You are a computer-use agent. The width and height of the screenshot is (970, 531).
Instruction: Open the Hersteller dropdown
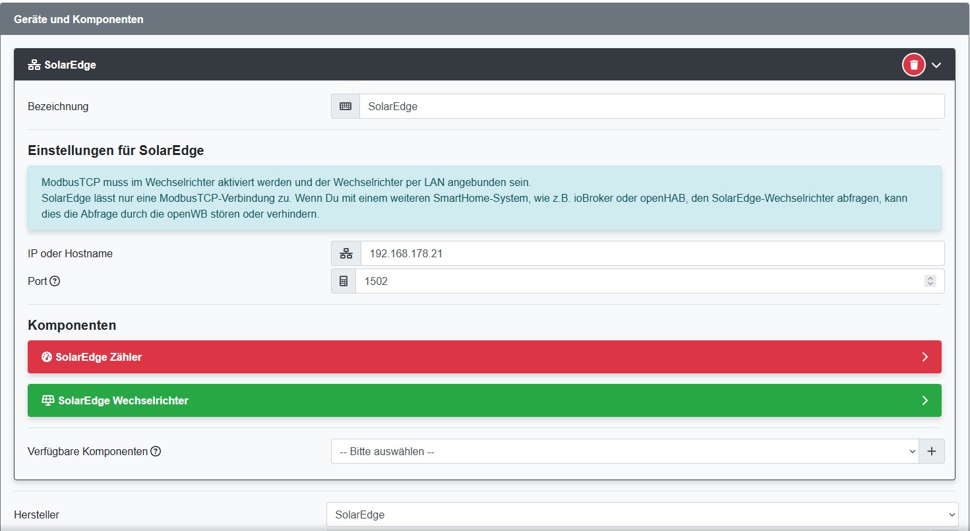(642, 515)
